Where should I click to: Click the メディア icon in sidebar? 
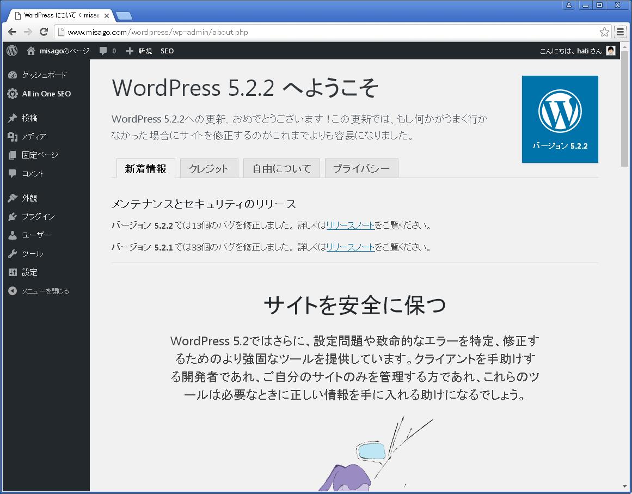[13, 137]
